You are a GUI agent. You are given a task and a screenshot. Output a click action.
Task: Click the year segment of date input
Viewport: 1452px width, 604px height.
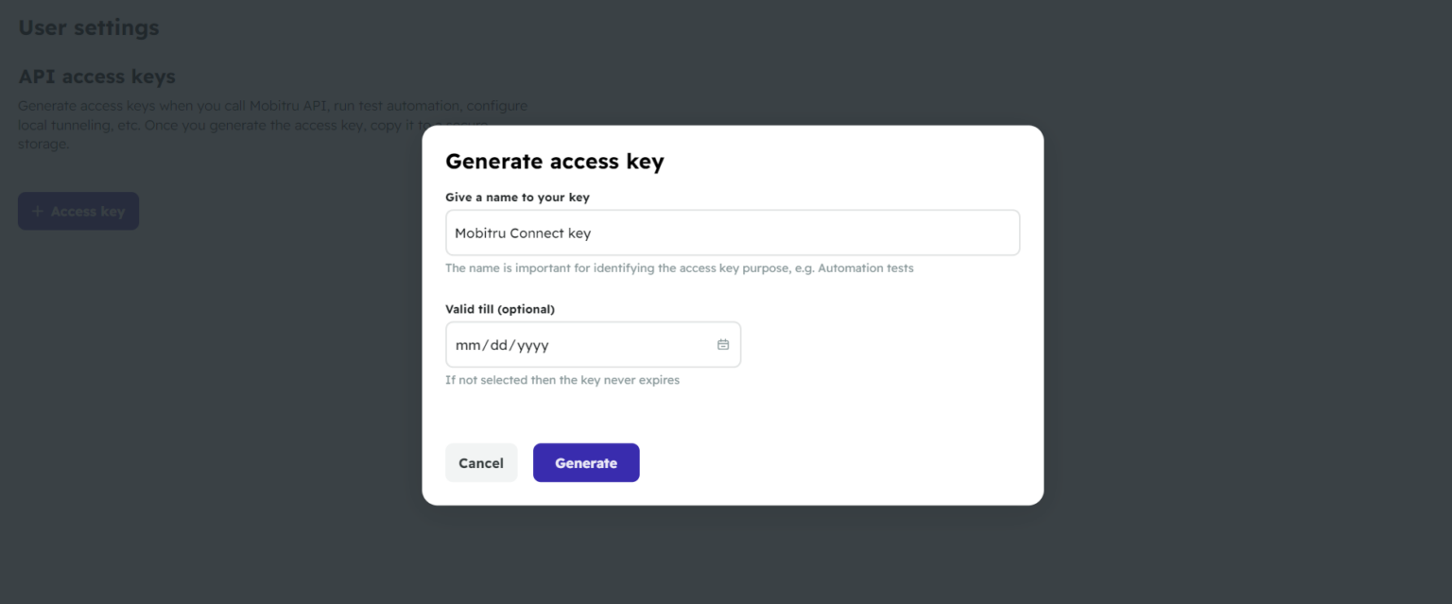point(531,344)
